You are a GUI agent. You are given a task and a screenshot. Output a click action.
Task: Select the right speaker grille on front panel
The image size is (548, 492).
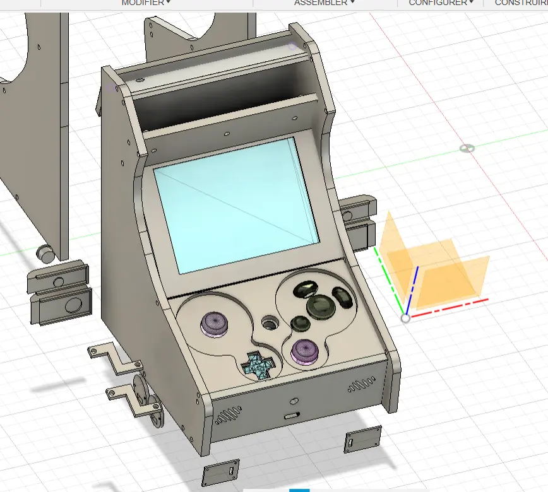[x=362, y=384]
